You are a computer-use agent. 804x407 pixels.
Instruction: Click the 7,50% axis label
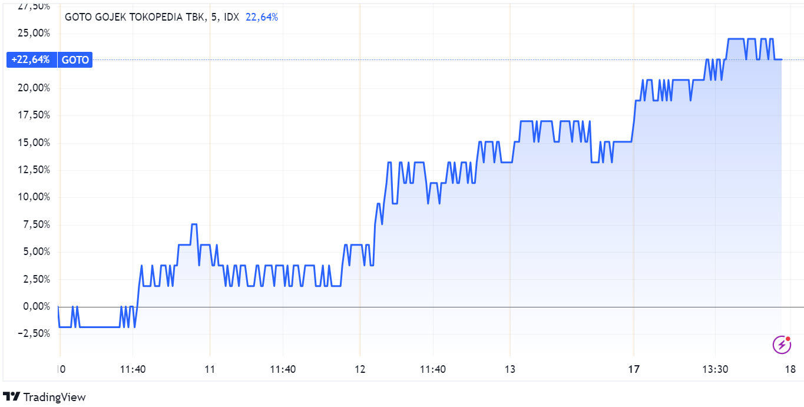click(38, 224)
